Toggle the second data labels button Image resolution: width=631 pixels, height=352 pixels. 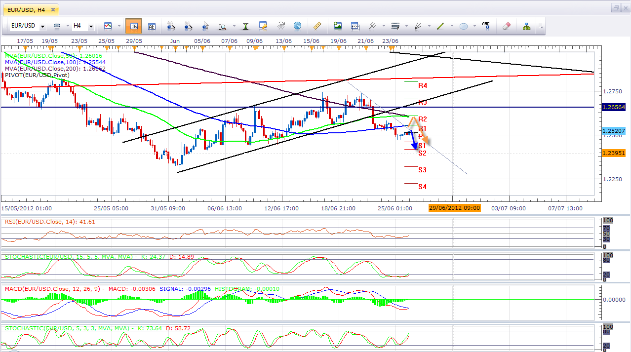(x=151, y=26)
